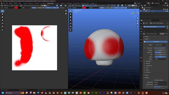
Task: Click the red foreground color swatch in image editor
Action: pyautogui.click(x=16, y=8)
